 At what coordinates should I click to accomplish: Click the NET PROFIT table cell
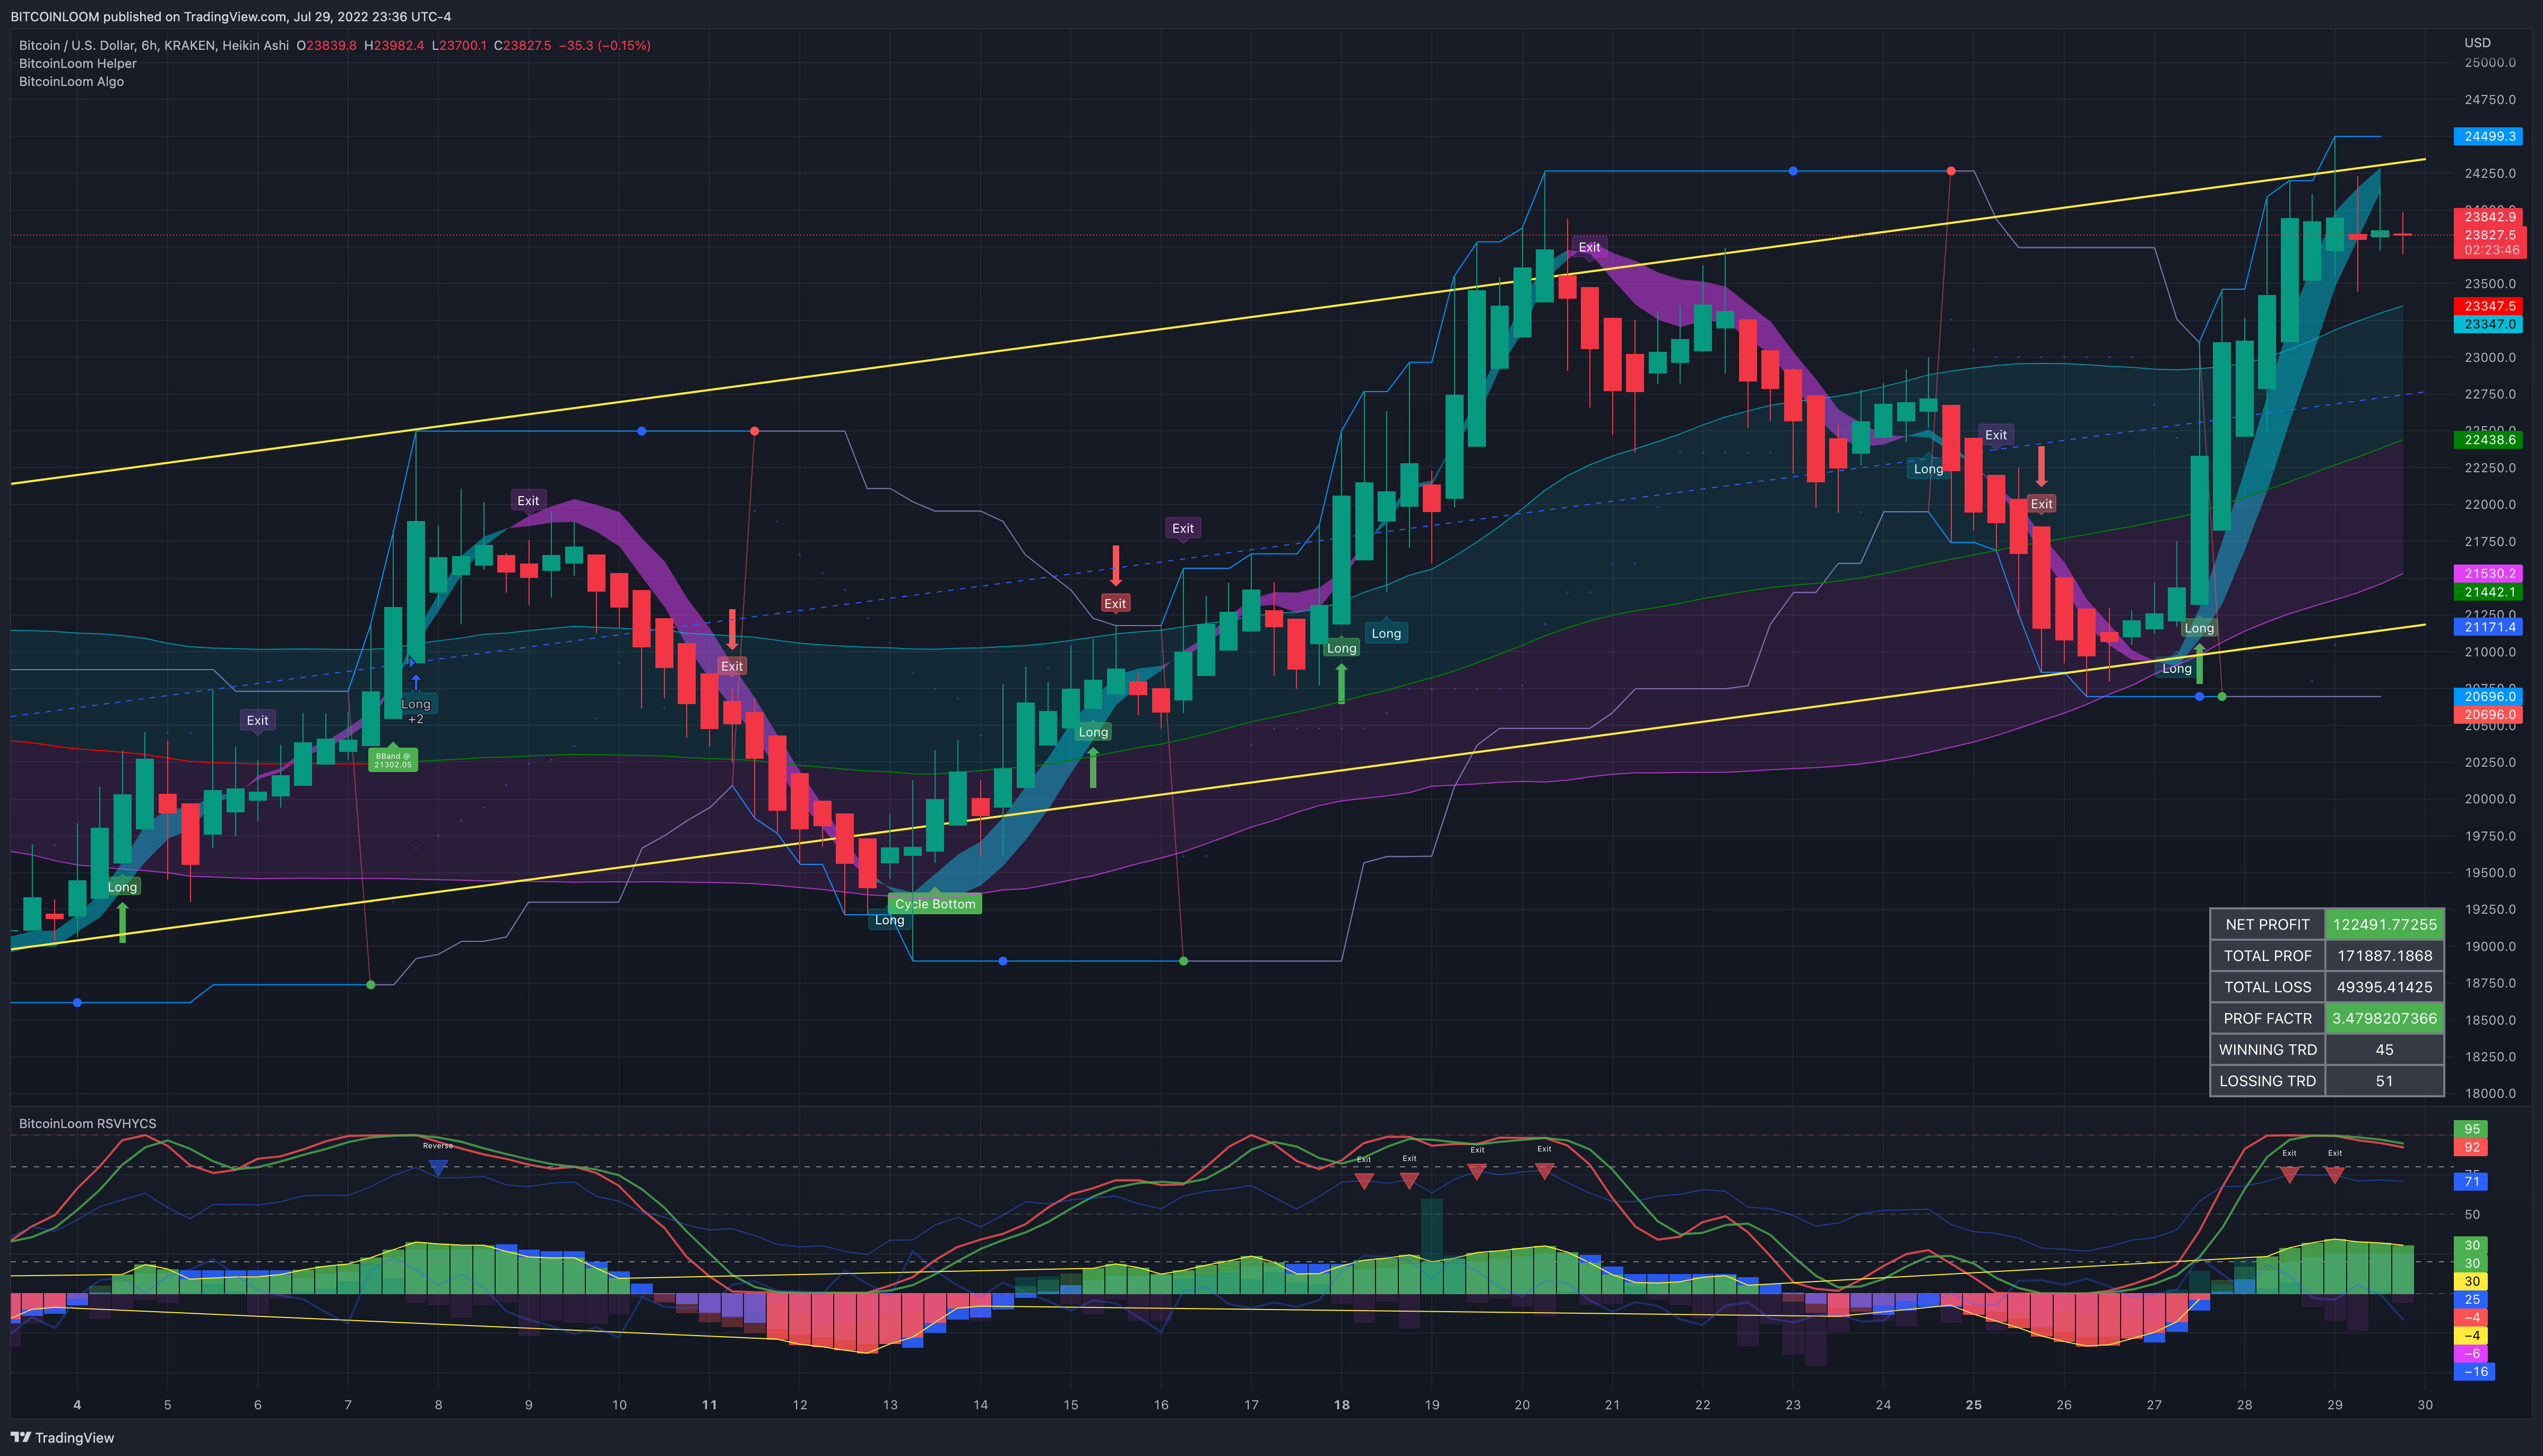coord(2267,924)
